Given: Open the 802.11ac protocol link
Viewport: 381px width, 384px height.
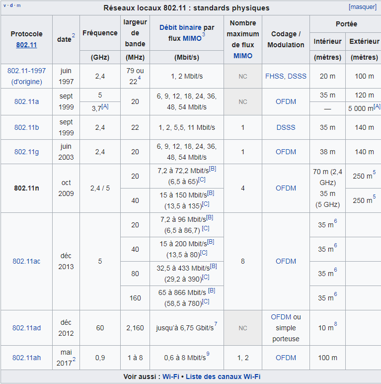Looking at the screenshot, I should (x=26, y=261).
